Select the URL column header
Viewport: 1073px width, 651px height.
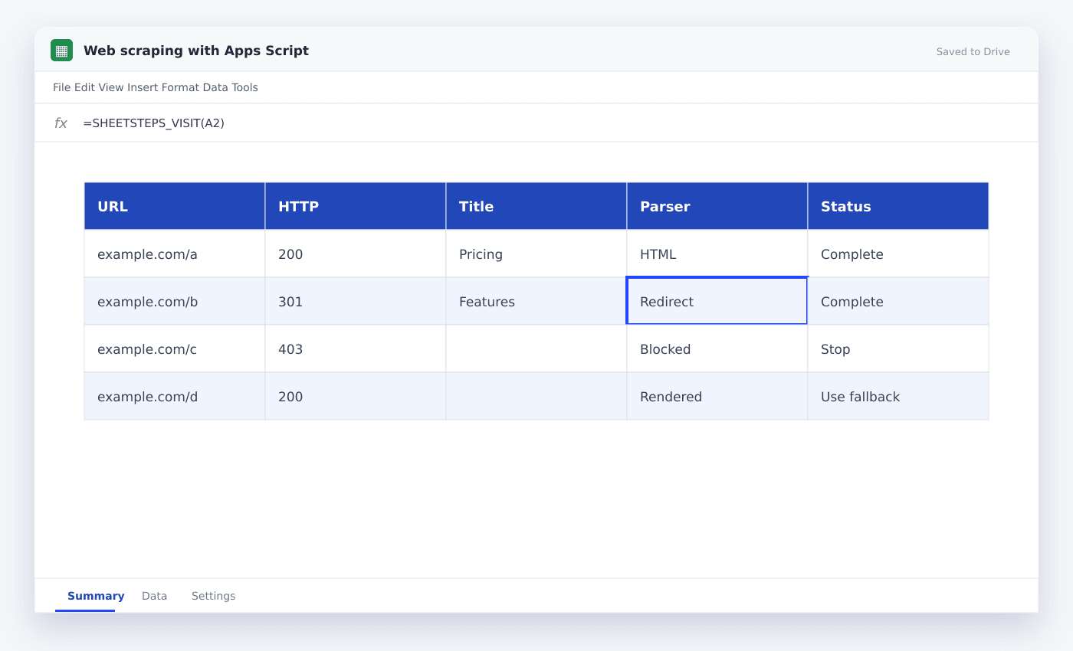tap(175, 206)
